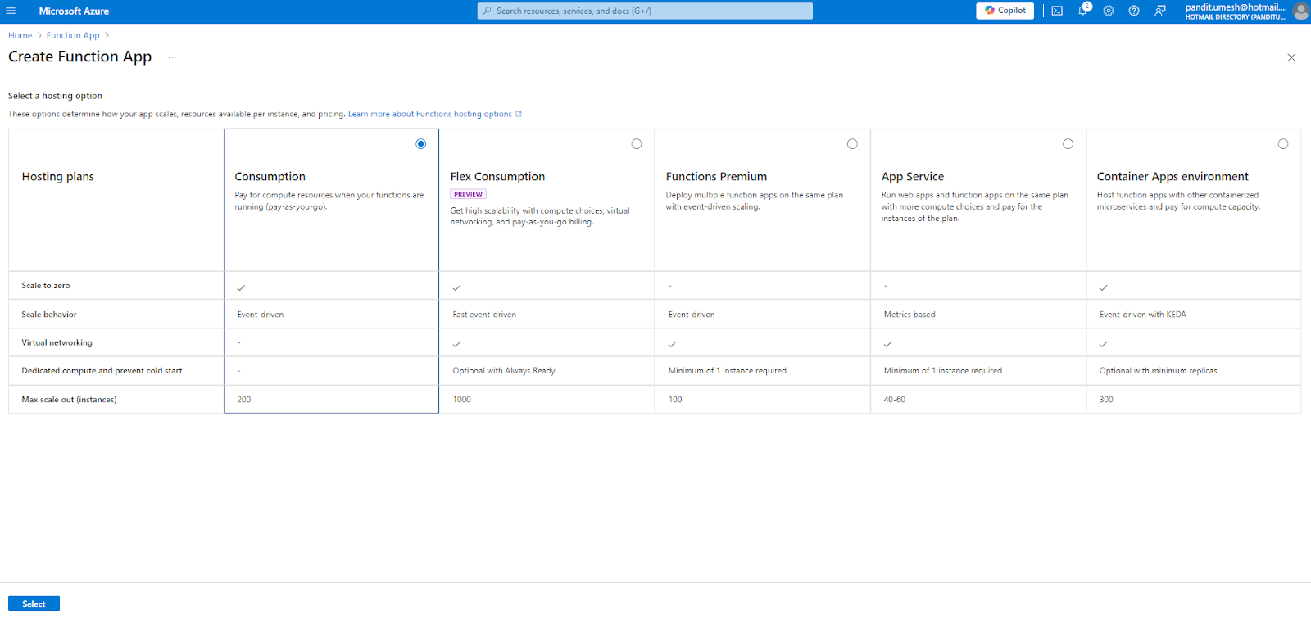Click the Container Apps environment heading
The height and width of the screenshot is (620, 1311).
point(1173,177)
